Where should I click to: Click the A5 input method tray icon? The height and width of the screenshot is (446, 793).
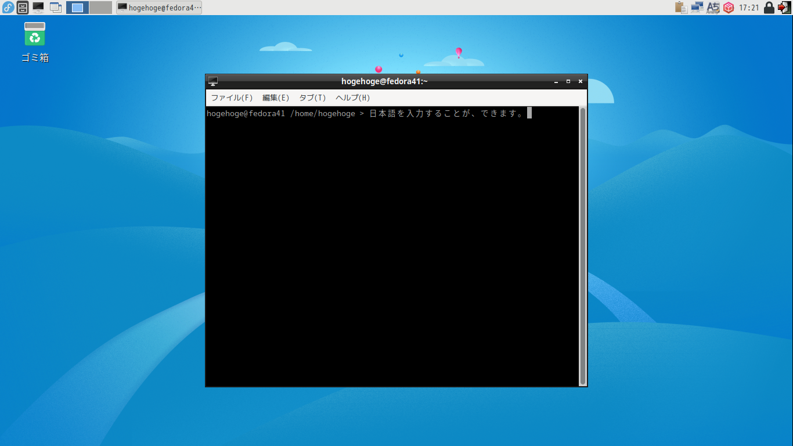click(x=713, y=8)
